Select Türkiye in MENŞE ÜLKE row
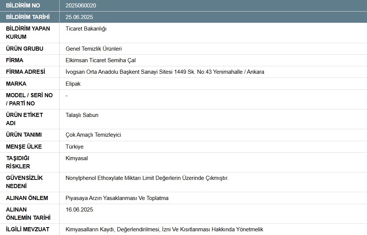Screen dimensions: 367x235 click(x=73, y=146)
